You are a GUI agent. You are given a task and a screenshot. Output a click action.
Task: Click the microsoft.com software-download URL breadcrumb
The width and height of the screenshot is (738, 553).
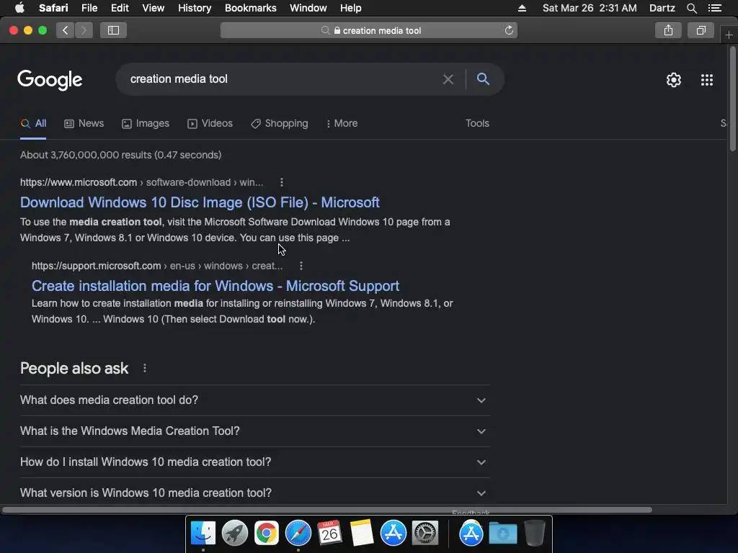pos(142,182)
